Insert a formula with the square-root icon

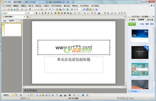click(x=57, y=9)
